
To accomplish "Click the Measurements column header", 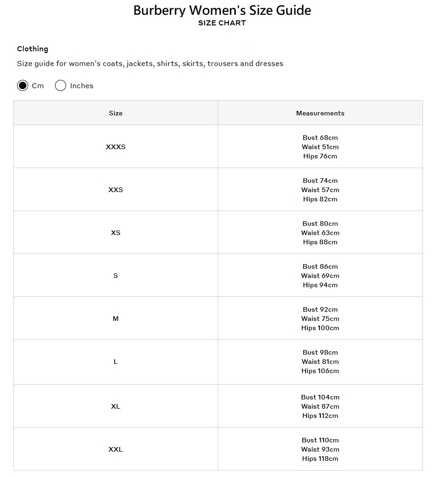I will point(320,113).
